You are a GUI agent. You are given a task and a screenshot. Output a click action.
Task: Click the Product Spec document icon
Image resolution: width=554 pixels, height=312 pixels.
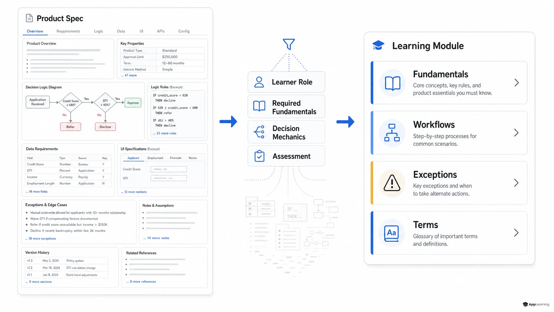tap(29, 18)
